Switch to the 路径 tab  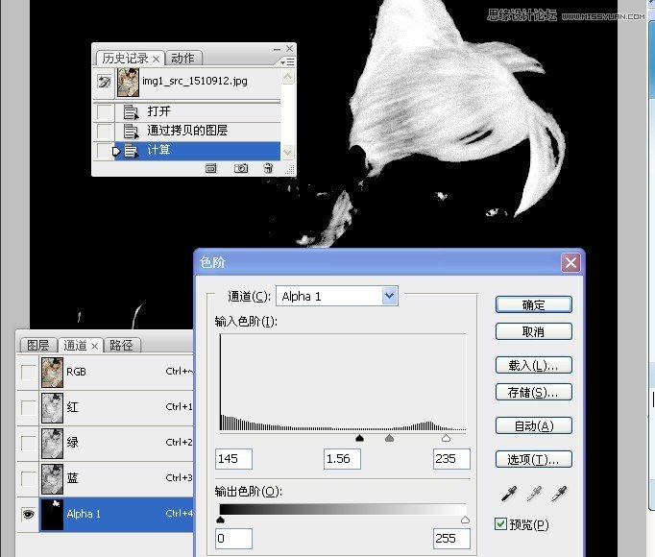[121, 346]
